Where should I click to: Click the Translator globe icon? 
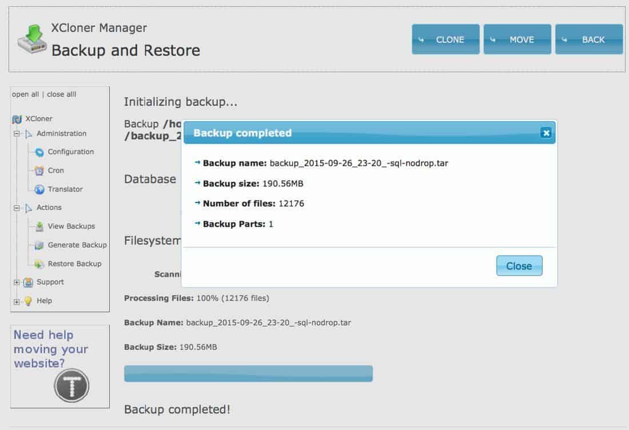click(x=39, y=189)
